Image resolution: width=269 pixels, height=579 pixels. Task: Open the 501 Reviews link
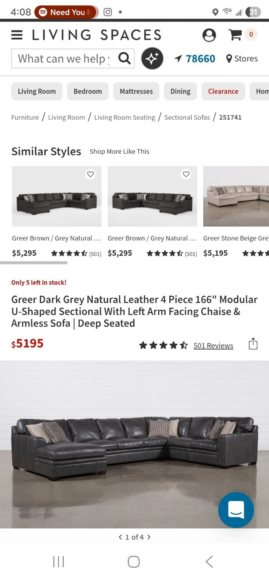(213, 345)
